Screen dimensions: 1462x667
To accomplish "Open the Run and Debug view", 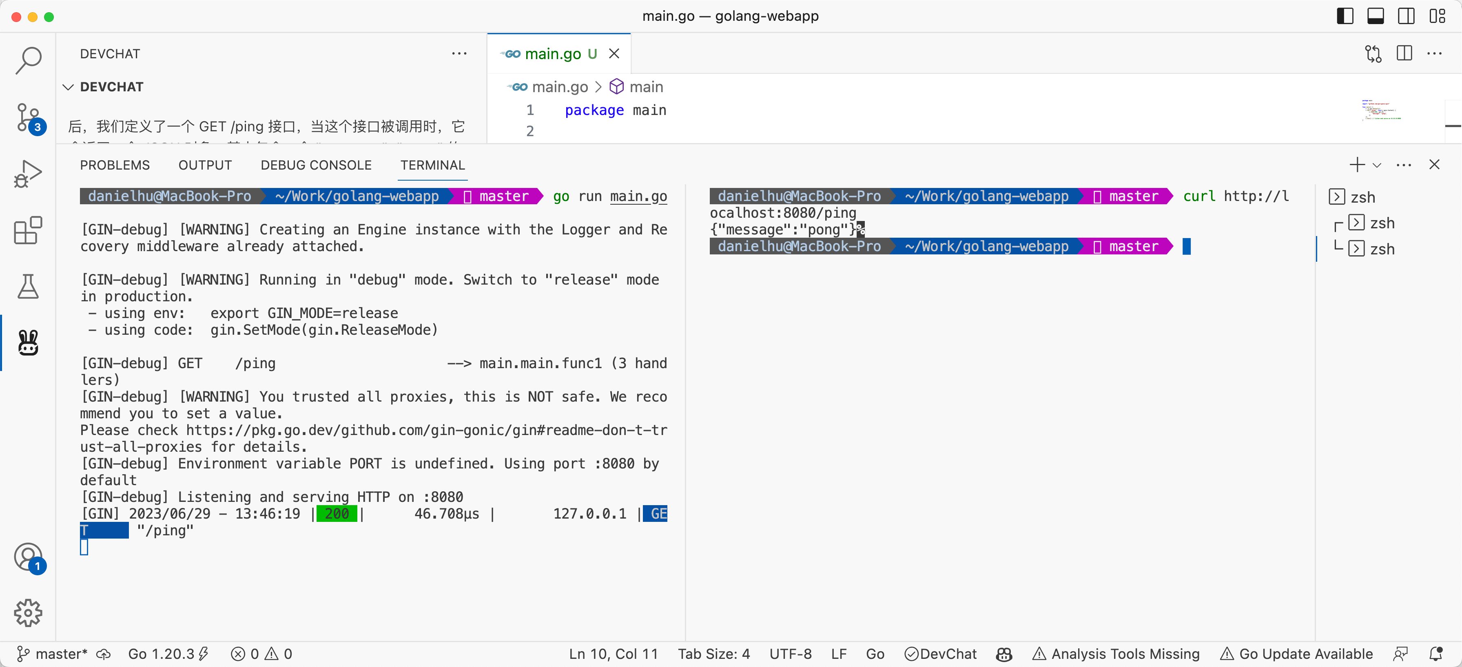I will pos(28,174).
